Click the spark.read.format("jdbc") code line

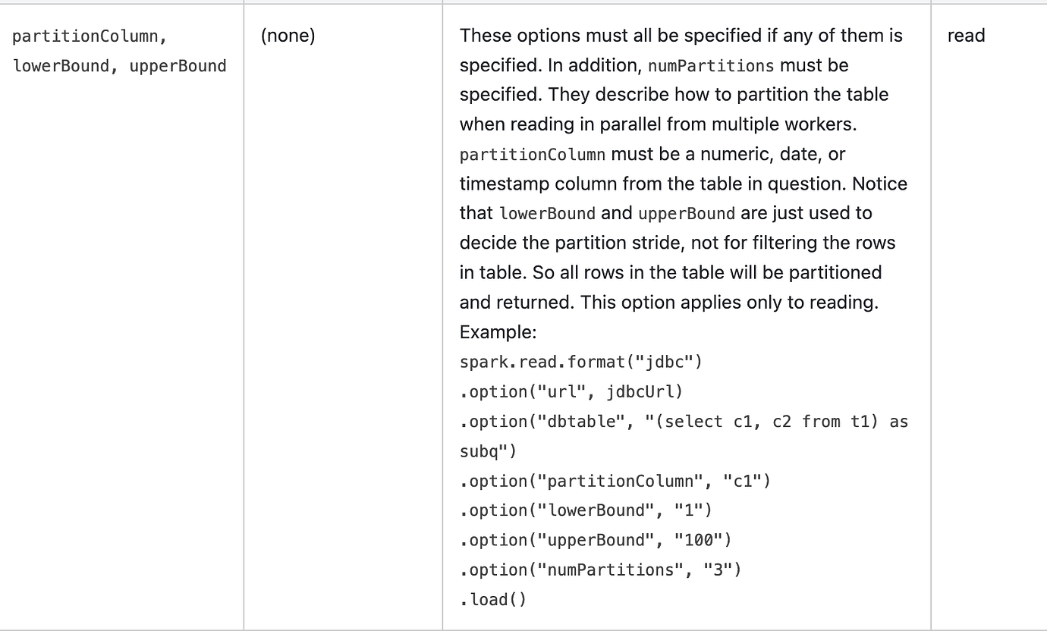581,362
